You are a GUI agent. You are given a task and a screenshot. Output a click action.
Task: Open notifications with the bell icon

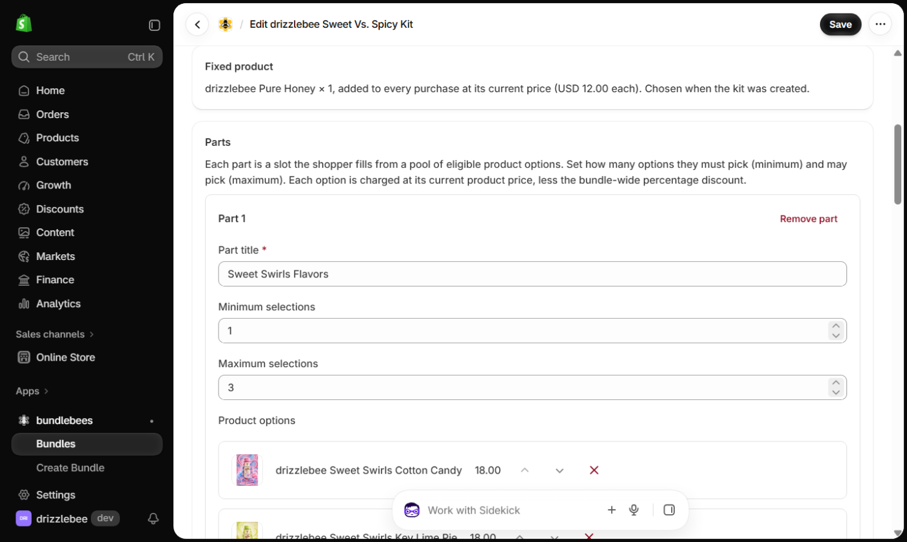[153, 518]
